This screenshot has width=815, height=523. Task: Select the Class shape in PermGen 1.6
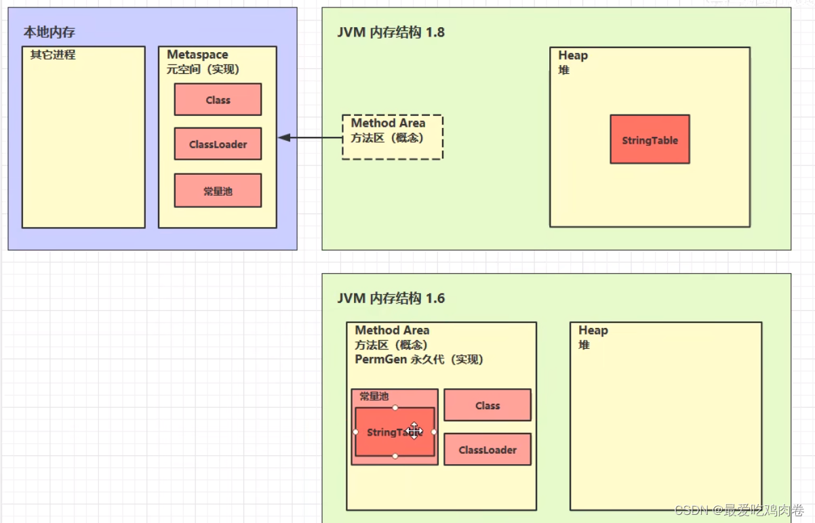pos(488,405)
